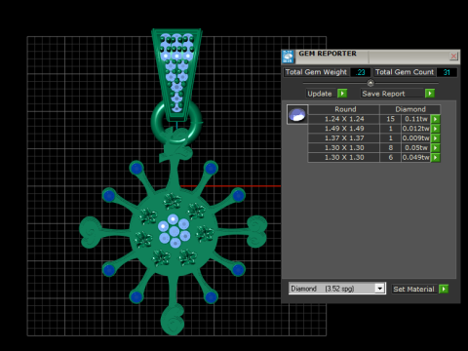
Task: Click the 0.012tw weight cell
Action: tap(416, 129)
